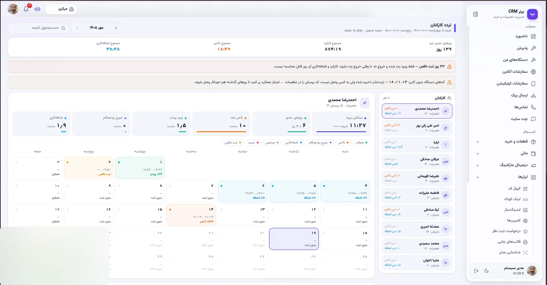The image size is (547, 285).
Task: Toggle dark mode moon icon
Action: [486, 271]
